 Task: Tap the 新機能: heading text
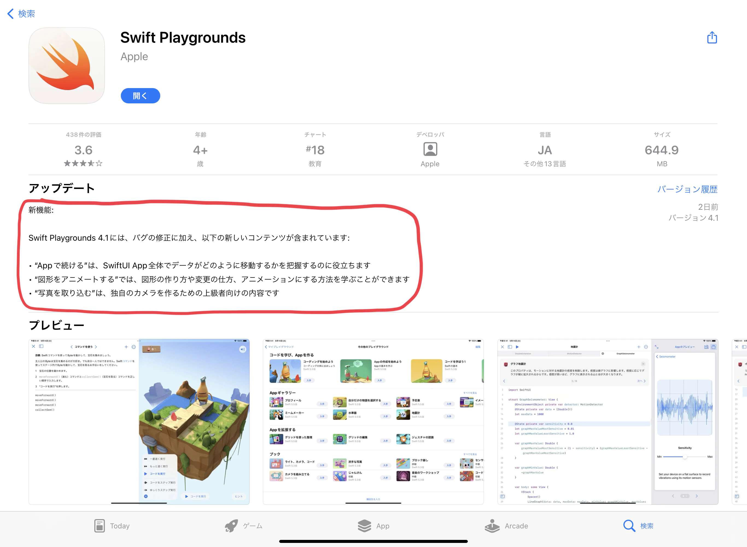pyautogui.click(x=41, y=210)
